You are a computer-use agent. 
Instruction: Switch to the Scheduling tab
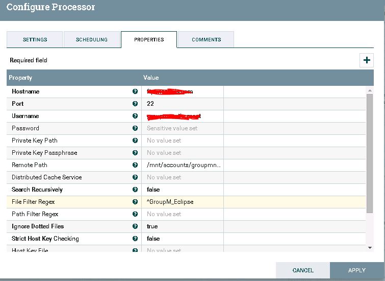(92, 40)
